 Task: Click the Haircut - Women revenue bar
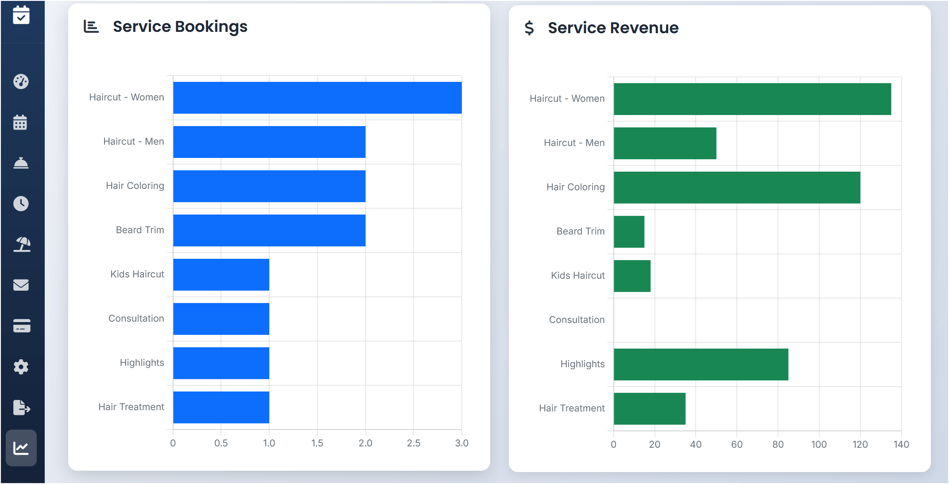point(752,99)
